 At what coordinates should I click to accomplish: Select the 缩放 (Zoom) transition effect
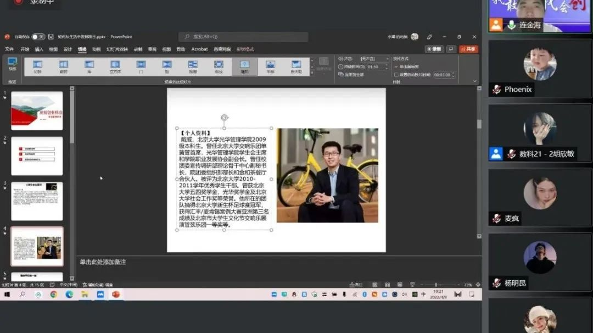click(x=219, y=66)
